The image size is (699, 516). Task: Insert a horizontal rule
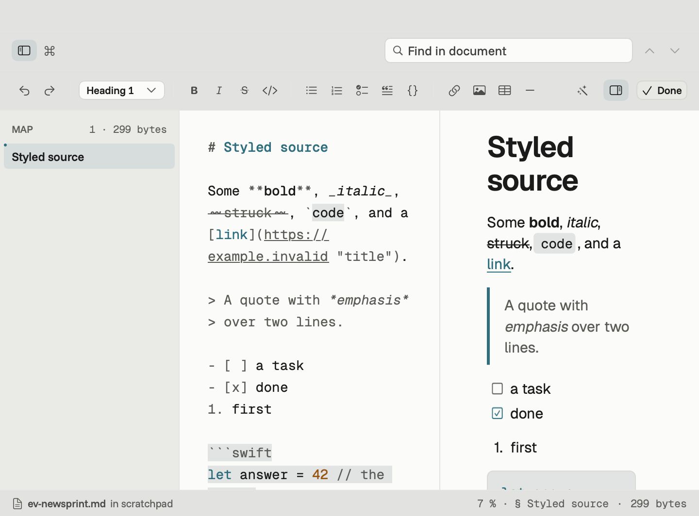530,90
